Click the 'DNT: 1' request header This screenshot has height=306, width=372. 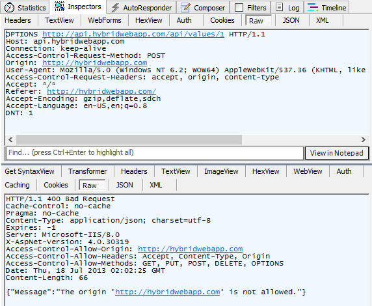click(x=20, y=113)
